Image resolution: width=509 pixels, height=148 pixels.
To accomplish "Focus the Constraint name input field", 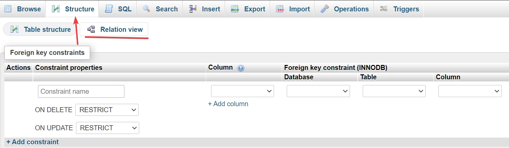I will (x=81, y=91).
